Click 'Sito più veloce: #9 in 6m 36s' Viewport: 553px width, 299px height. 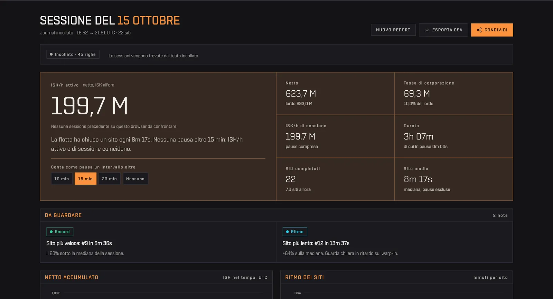[x=79, y=243]
